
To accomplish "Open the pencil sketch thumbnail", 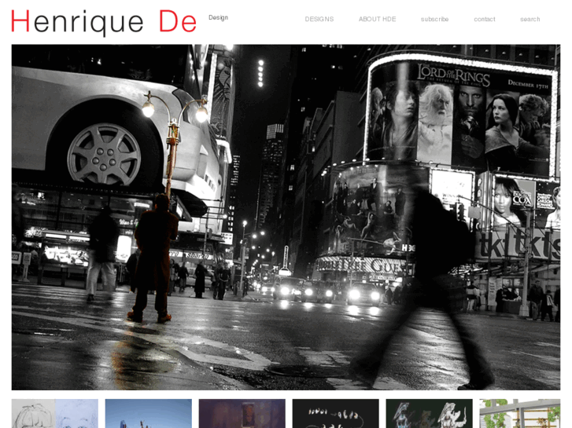I will point(55,413).
